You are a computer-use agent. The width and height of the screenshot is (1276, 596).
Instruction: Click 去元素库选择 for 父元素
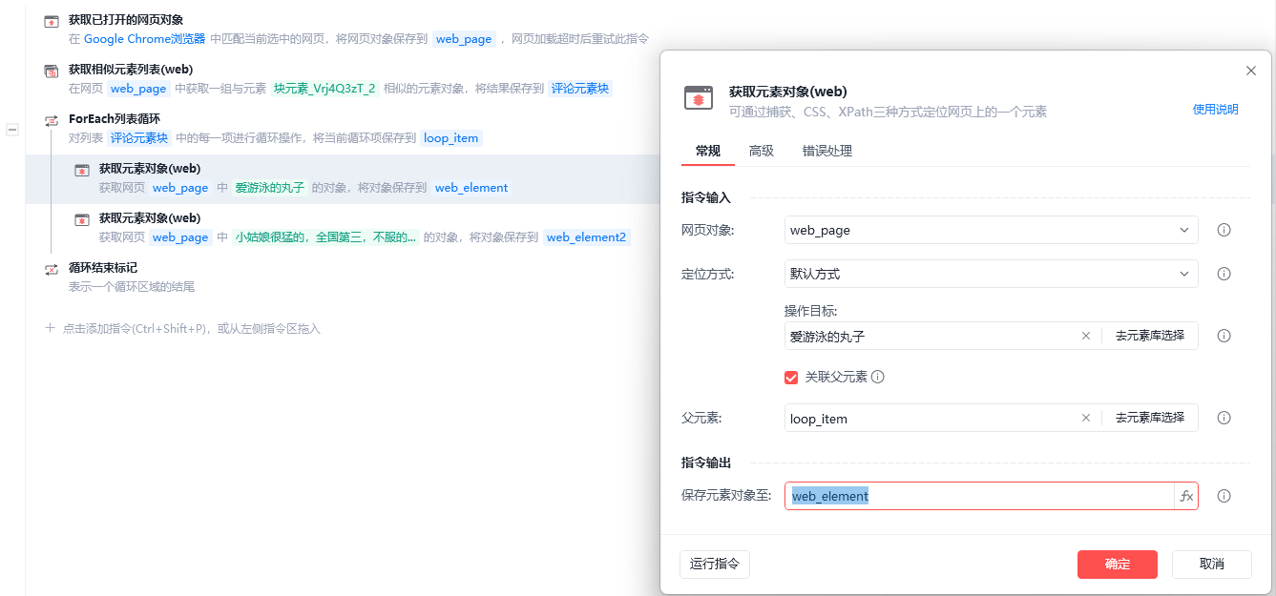pyautogui.click(x=1150, y=418)
